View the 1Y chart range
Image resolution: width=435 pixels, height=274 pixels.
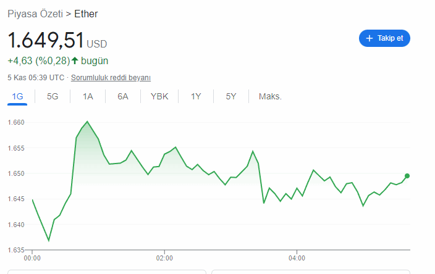[196, 96]
